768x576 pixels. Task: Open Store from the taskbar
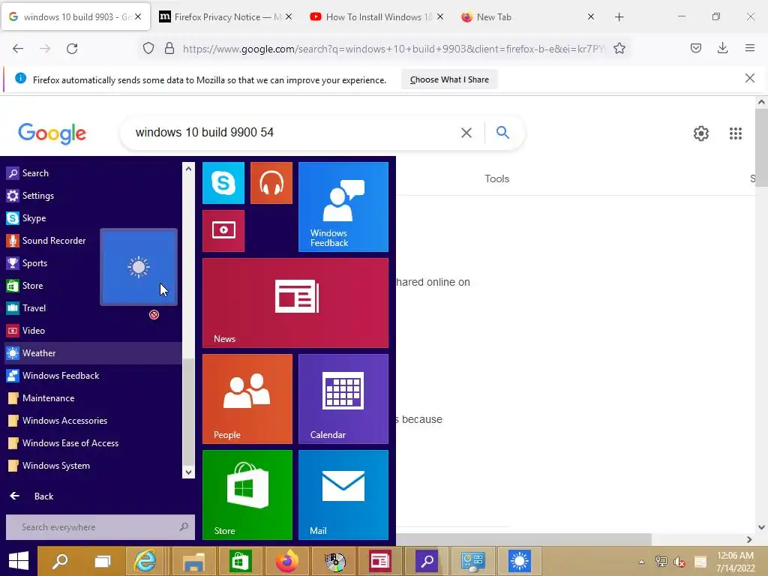(239, 561)
